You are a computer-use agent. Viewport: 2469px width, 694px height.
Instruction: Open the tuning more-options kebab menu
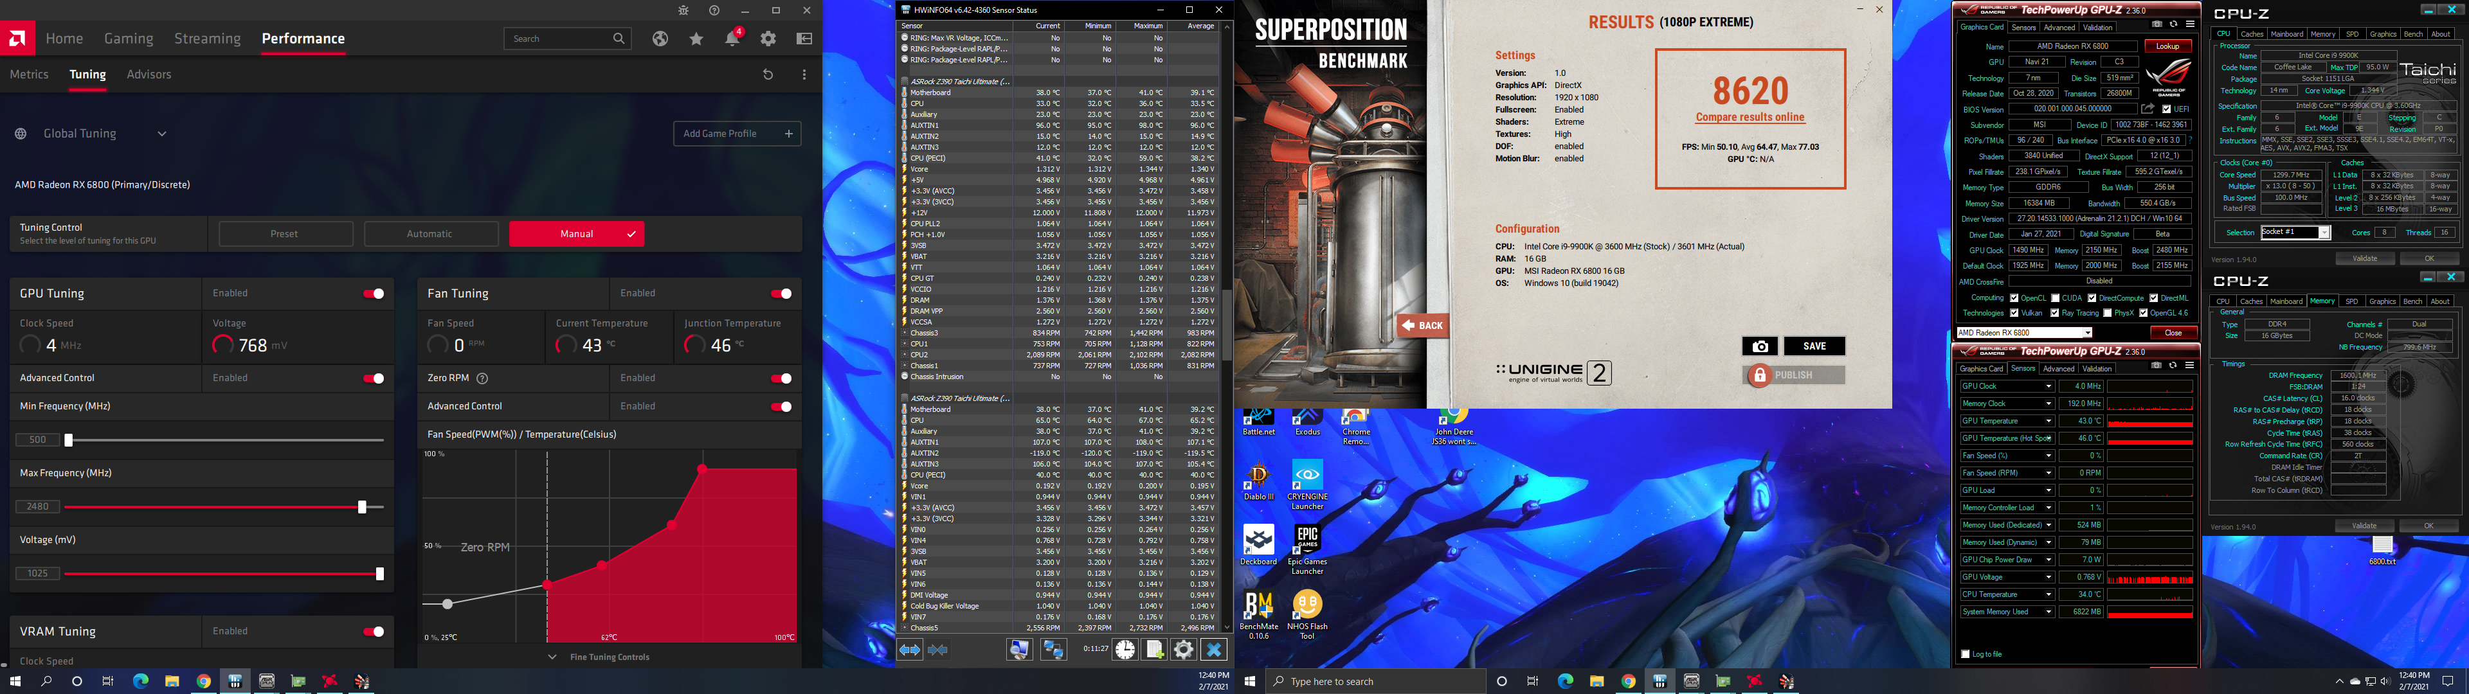(x=804, y=74)
